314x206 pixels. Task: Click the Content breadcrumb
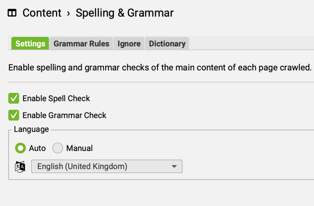point(42,13)
